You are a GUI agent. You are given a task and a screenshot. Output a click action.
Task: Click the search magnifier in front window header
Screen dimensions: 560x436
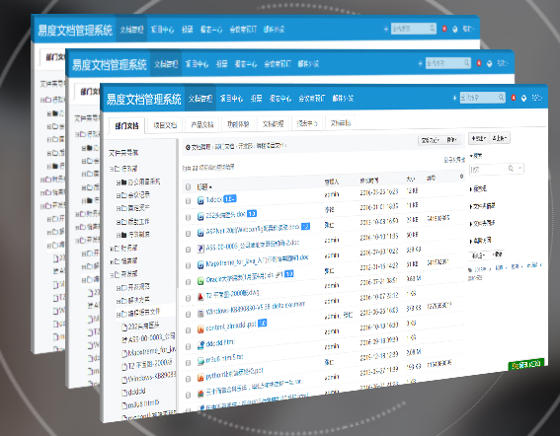coord(501,97)
